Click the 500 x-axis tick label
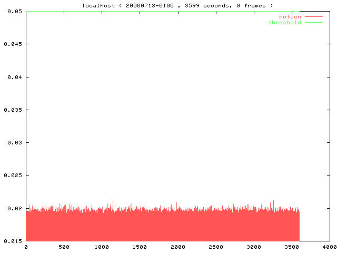Viewport: 337px width, 253px height. tap(64, 247)
